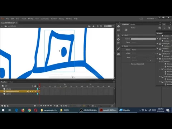Switch to OBS in the taskbar
This screenshot has height=129, width=172.
pyautogui.click(x=89, y=110)
